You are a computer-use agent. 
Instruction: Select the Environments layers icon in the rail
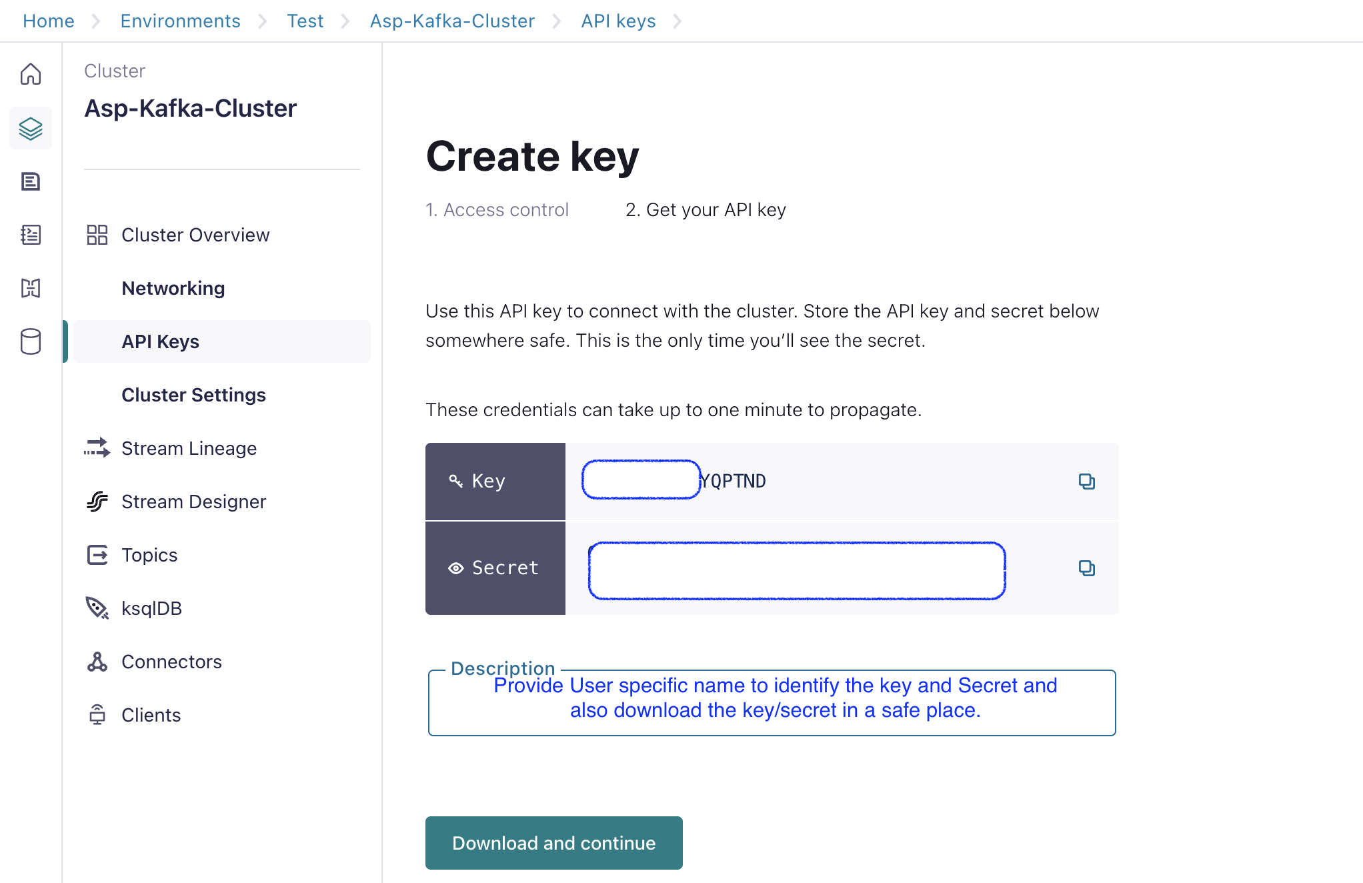[31, 128]
